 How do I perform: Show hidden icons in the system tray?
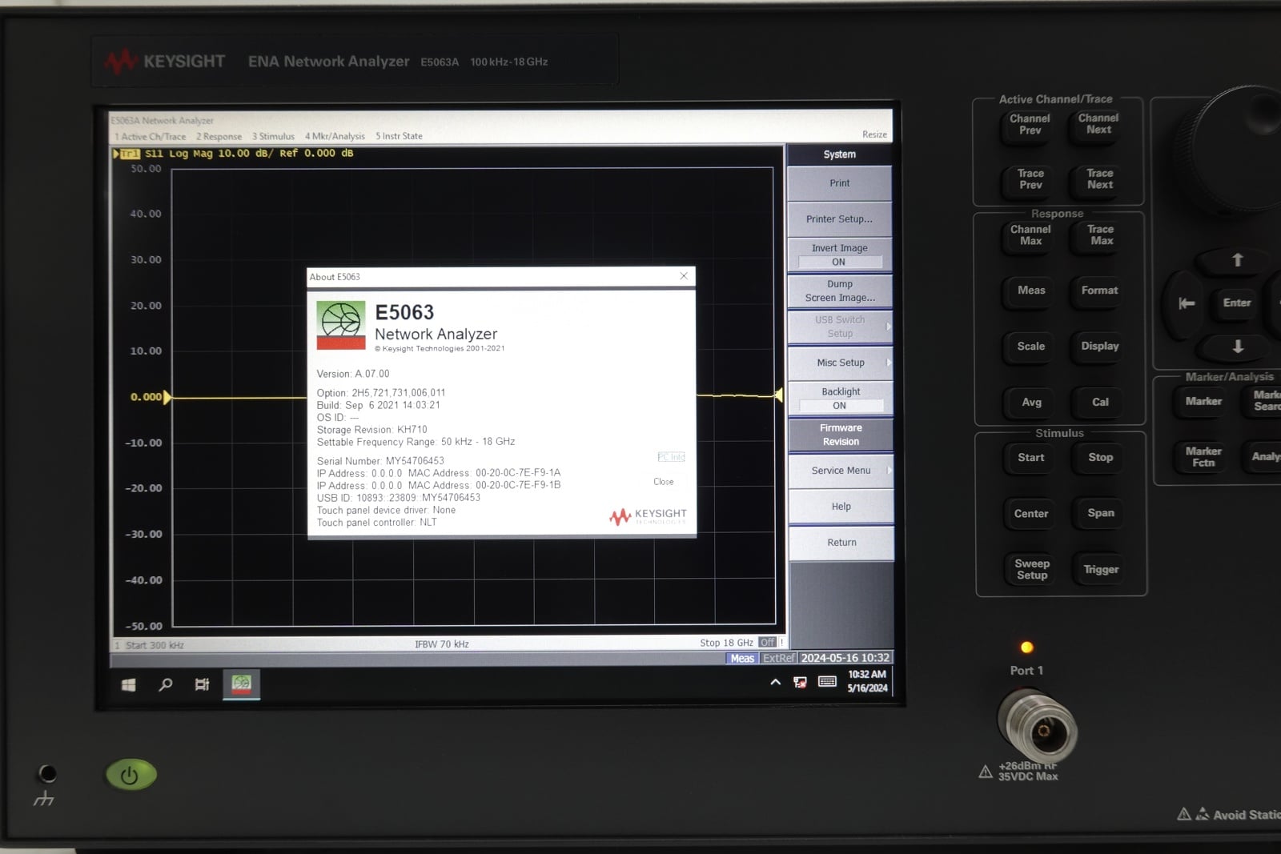click(774, 683)
